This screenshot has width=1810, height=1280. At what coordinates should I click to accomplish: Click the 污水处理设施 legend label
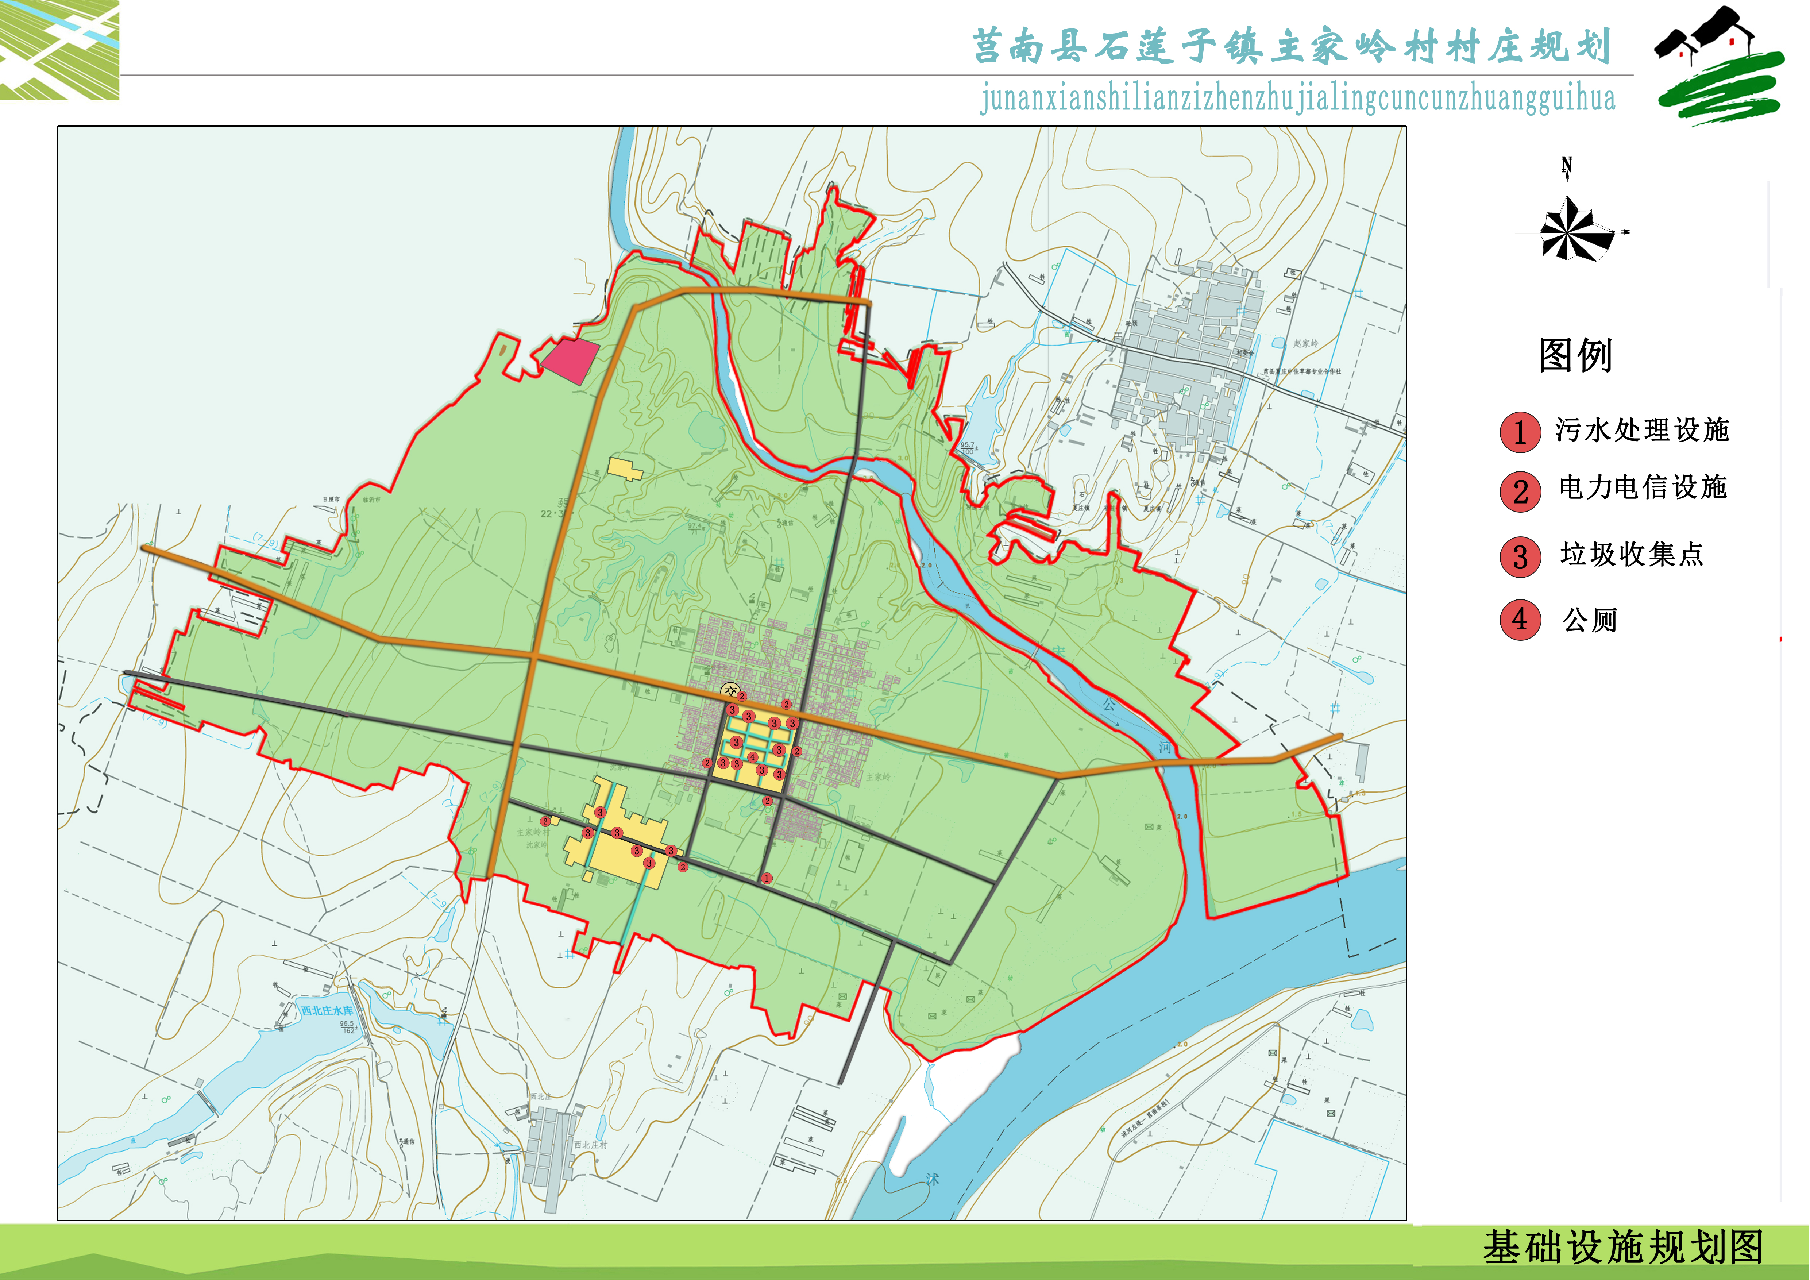[x=1642, y=429]
